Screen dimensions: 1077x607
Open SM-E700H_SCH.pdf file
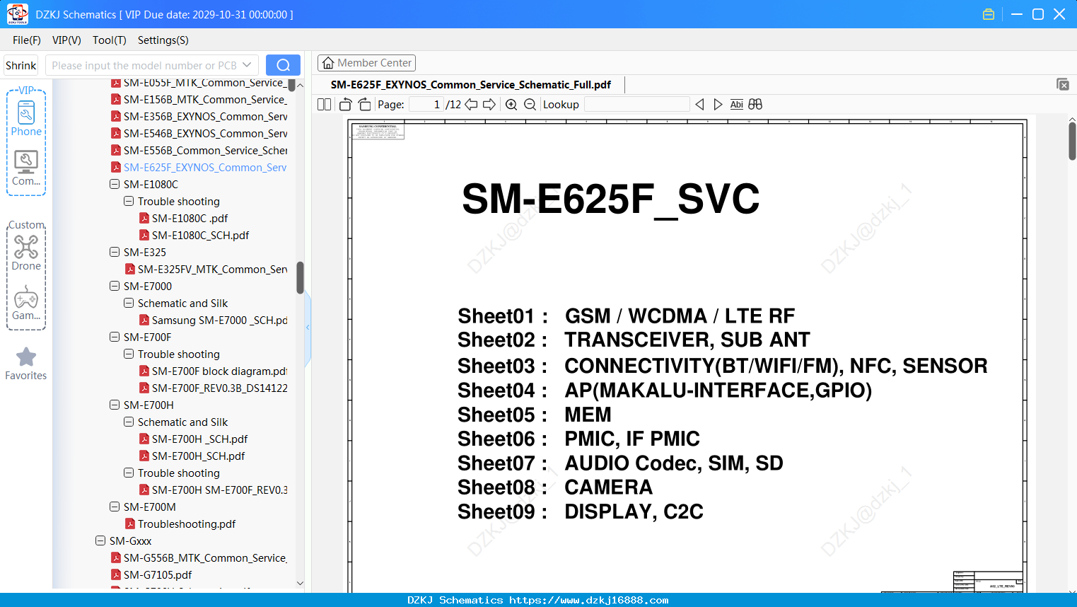pos(198,456)
